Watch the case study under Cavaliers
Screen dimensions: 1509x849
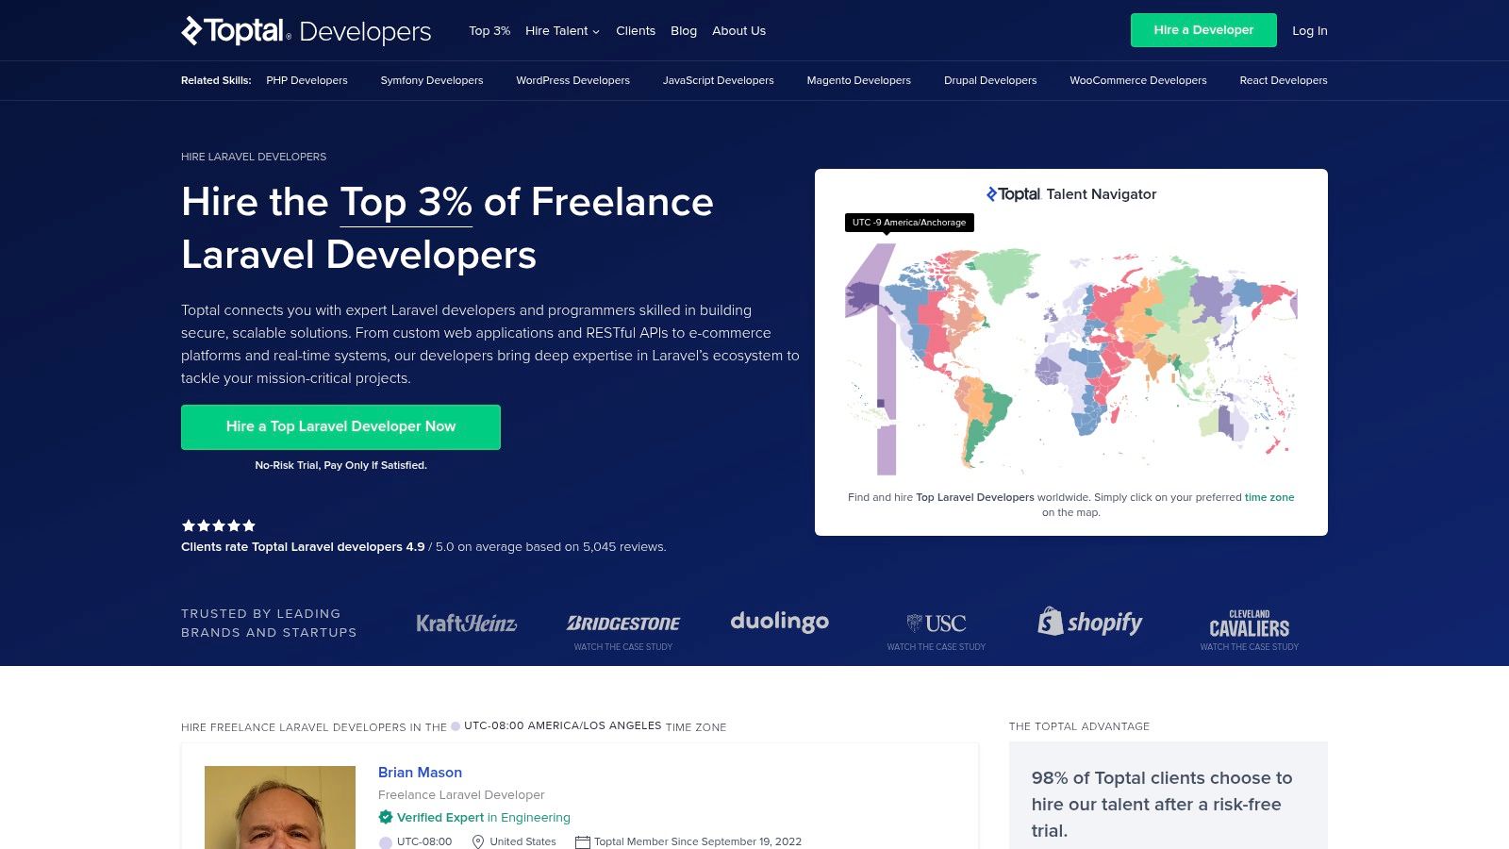[x=1250, y=647]
